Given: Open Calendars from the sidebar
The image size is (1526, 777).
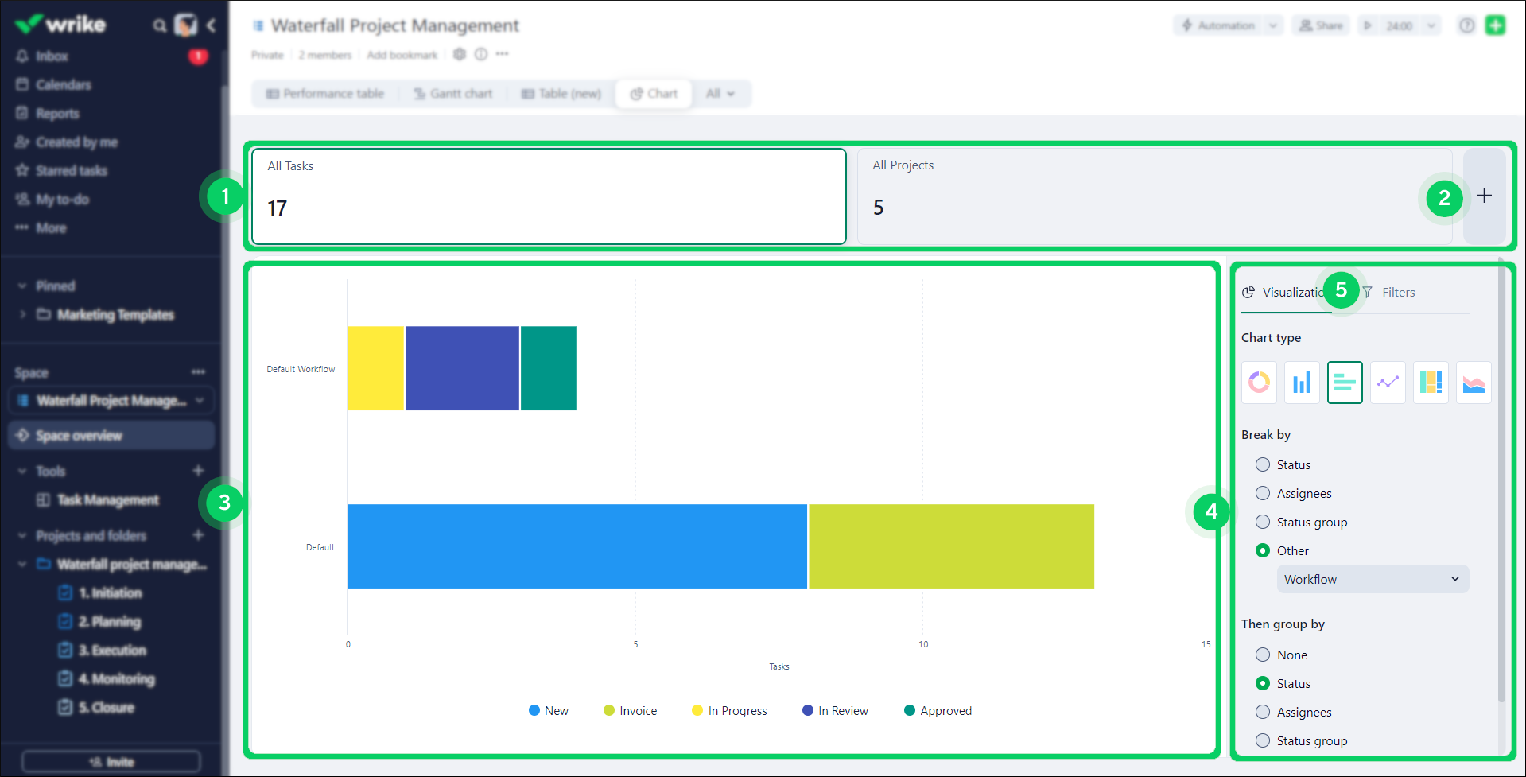Looking at the screenshot, I should 63,84.
